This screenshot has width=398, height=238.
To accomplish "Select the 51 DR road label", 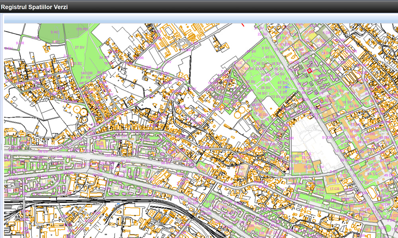I will (x=327, y=138).
